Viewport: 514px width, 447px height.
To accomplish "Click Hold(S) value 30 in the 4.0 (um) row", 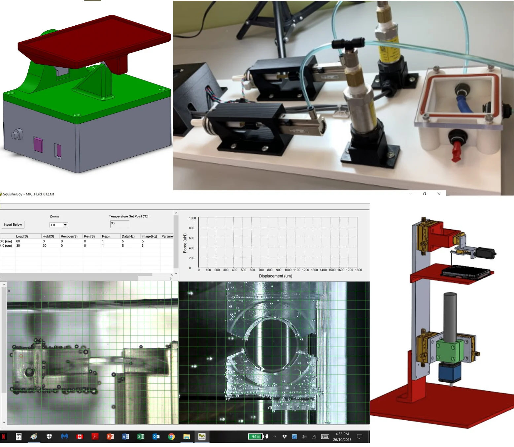I will [45, 246].
